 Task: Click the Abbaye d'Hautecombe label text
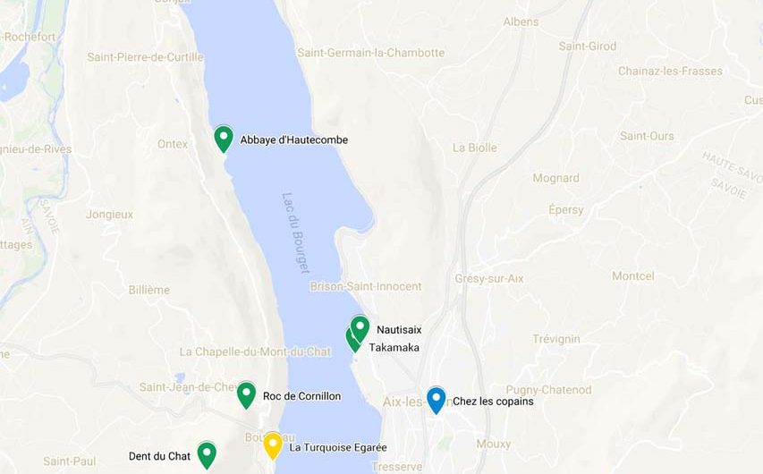pyautogui.click(x=294, y=140)
